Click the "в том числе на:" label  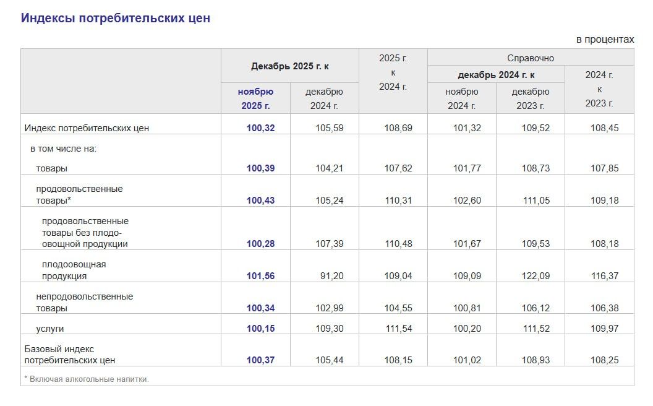(64, 149)
